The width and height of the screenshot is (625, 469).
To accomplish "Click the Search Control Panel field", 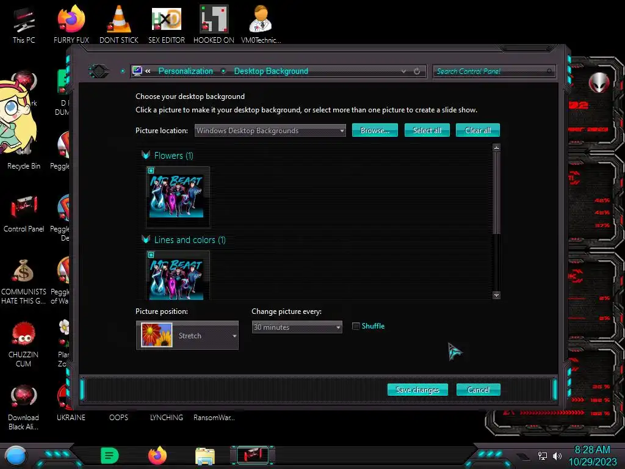I will 494,71.
